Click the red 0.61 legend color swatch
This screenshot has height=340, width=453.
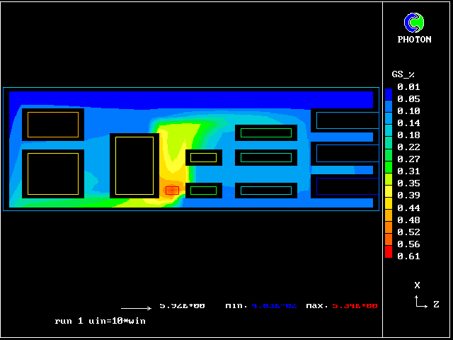(388, 253)
